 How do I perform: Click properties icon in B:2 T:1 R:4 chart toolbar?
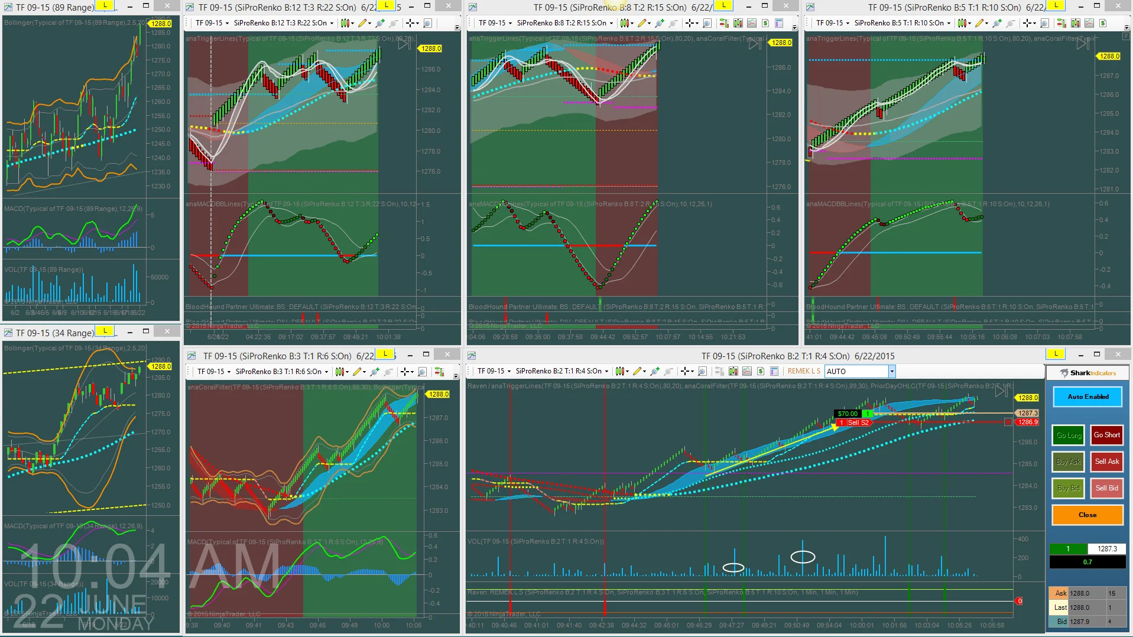[774, 371]
